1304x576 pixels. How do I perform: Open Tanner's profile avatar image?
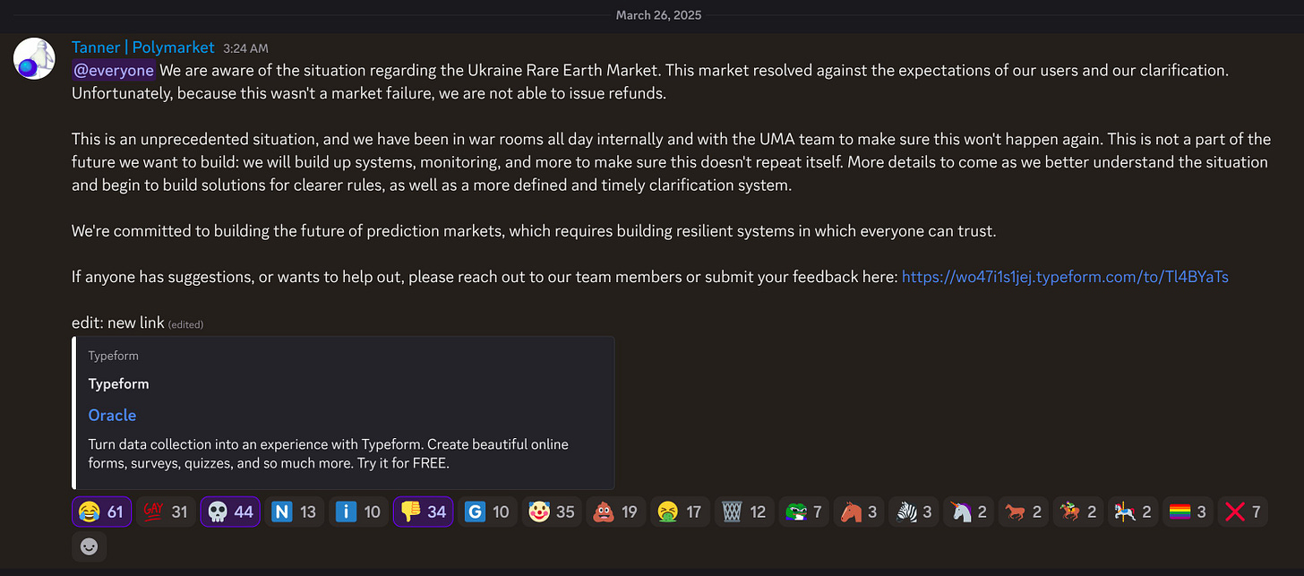click(x=33, y=58)
